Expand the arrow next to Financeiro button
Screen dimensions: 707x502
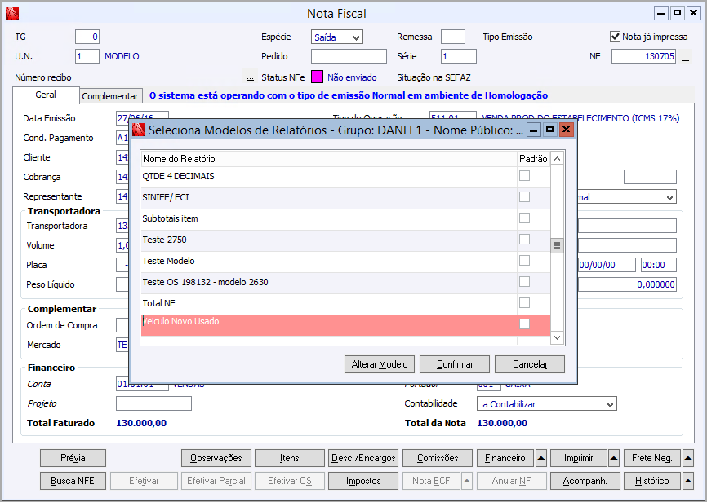pos(541,458)
